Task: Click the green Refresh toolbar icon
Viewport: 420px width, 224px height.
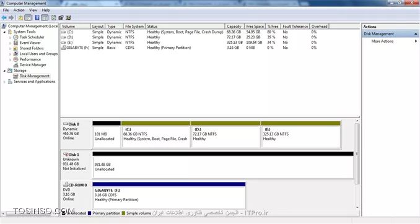Action: [x=54, y=18]
